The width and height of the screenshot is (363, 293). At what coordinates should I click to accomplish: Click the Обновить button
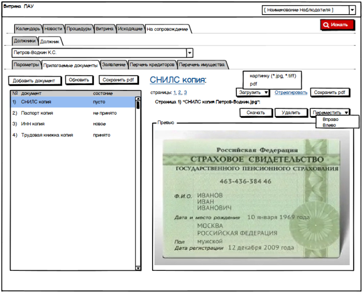(x=79, y=80)
